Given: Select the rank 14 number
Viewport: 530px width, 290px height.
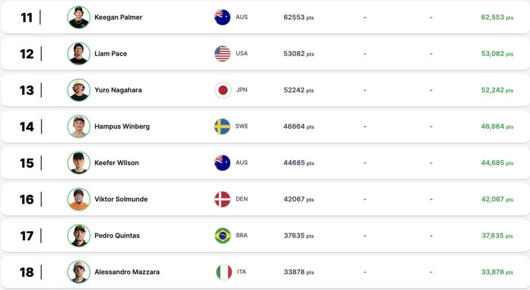Looking at the screenshot, I should coord(27,126).
